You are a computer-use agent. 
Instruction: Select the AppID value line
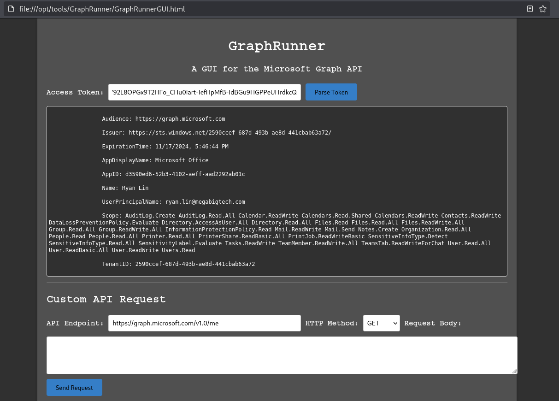pos(173,174)
